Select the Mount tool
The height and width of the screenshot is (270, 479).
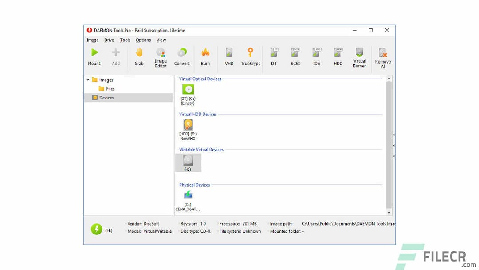pyautogui.click(x=94, y=56)
